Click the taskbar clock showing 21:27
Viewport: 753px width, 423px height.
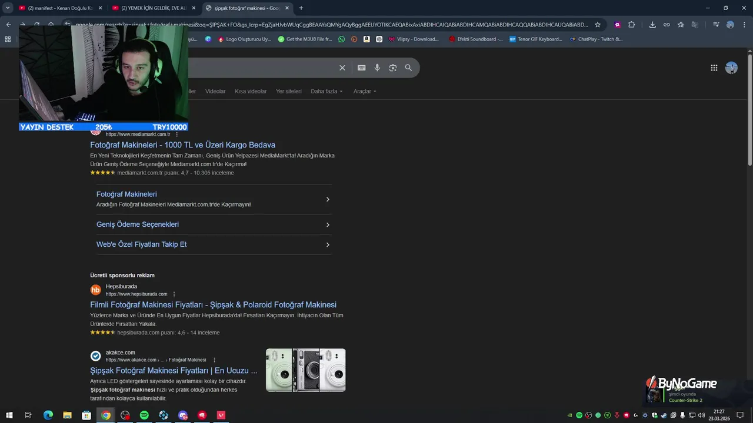(719, 415)
